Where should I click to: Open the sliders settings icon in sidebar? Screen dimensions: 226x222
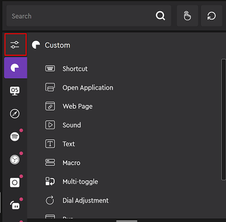tap(15, 45)
